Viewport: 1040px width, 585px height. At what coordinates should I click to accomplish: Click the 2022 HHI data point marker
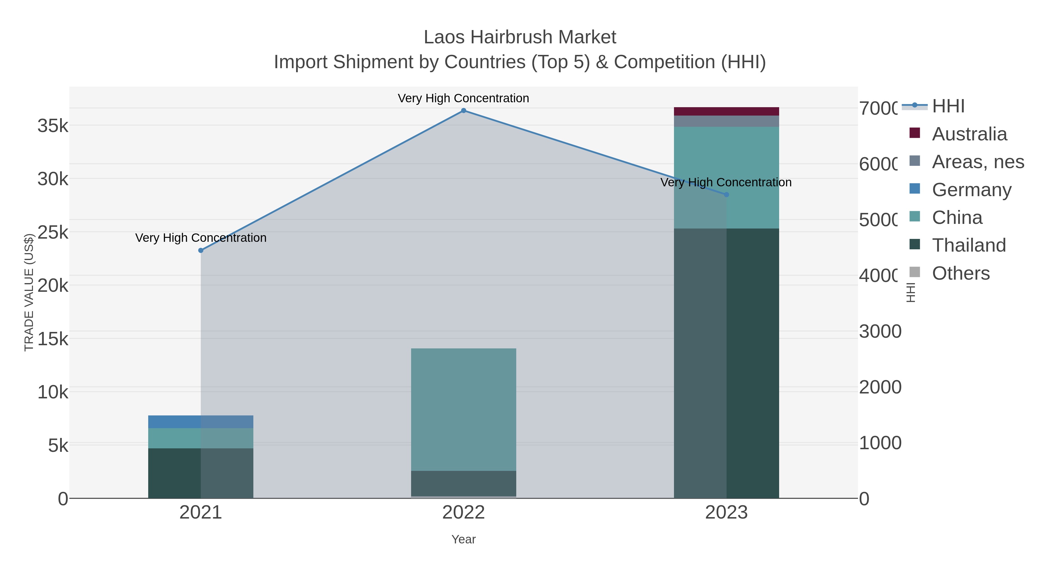point(463,111)
